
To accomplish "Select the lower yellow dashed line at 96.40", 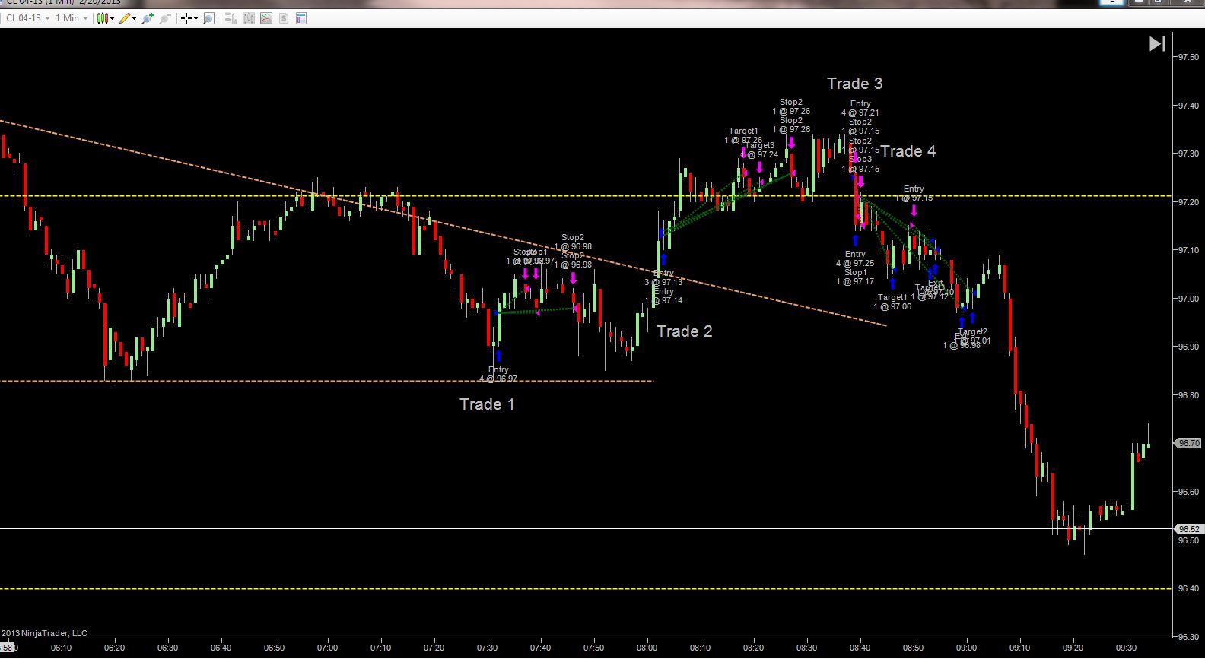I will click(586, 588).
